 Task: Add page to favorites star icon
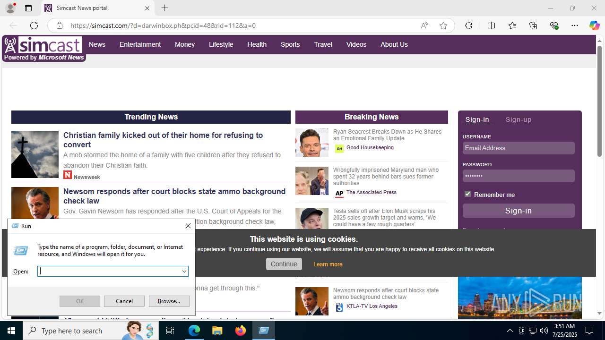click(x=443, y=25)
